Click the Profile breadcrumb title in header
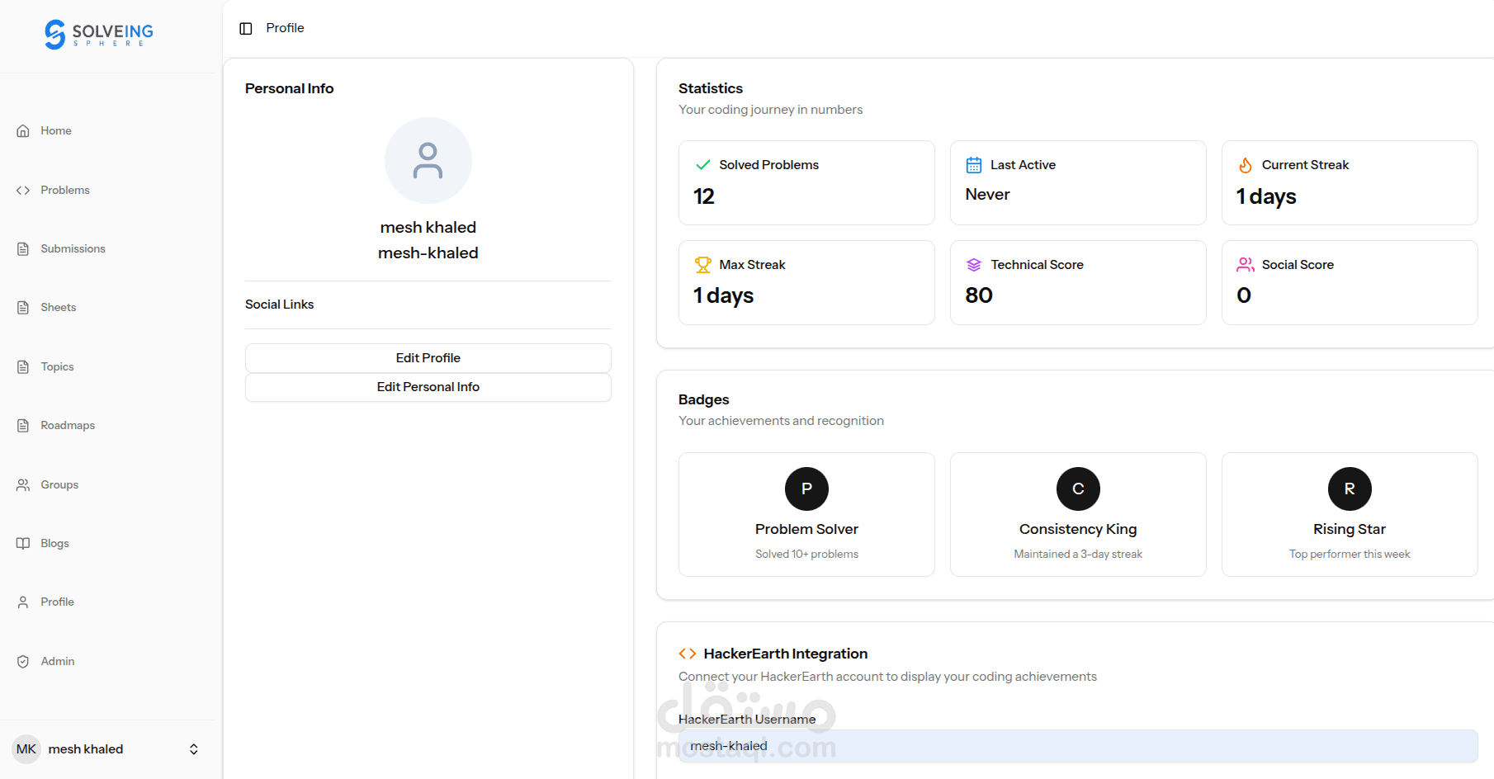1494x779 pixels. point(285,28)
